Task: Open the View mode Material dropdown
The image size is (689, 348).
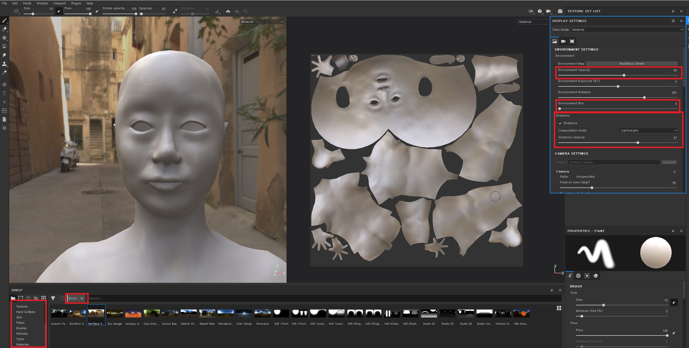Action: pyautogui.click(x=627, y=30)
